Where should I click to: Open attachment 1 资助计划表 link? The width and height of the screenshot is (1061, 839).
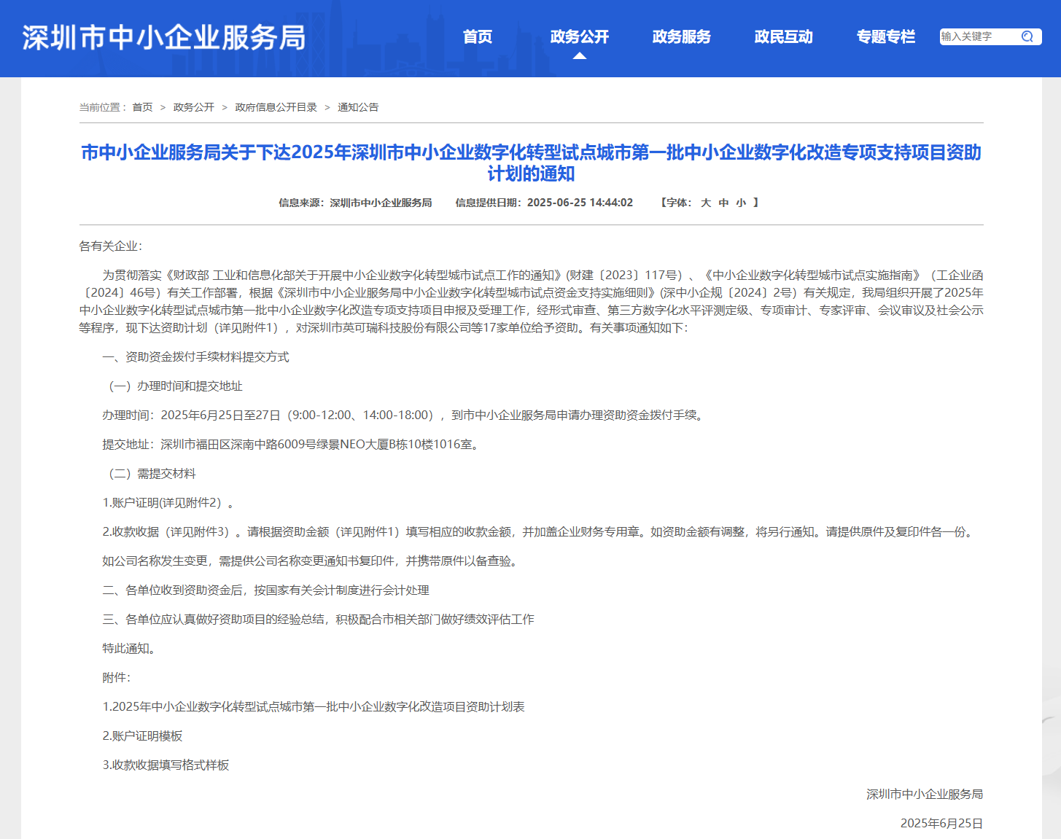click(314, 707)
